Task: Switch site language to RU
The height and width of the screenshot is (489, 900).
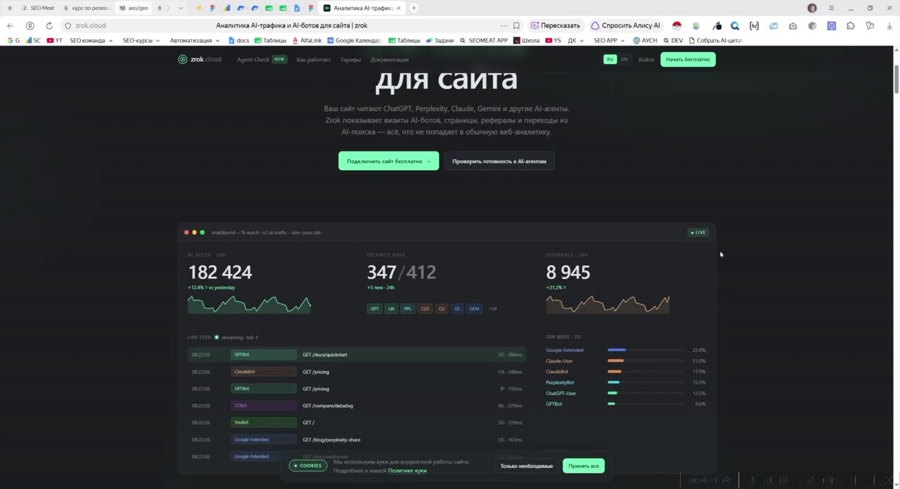Action: [x=610, y=60]
